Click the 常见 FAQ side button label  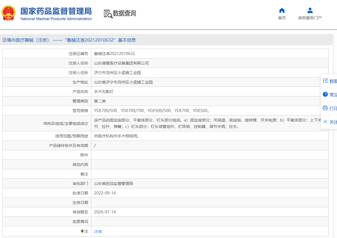pyautogui.click(x=333, y=95)
